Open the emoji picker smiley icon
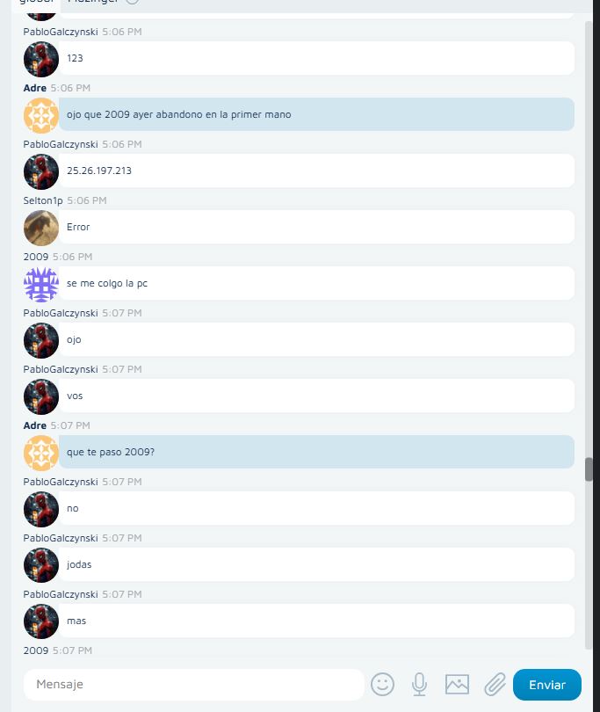The image size is (600, 712). [x=382, y=684]
